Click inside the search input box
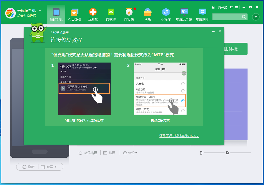 tap(227, 17)
